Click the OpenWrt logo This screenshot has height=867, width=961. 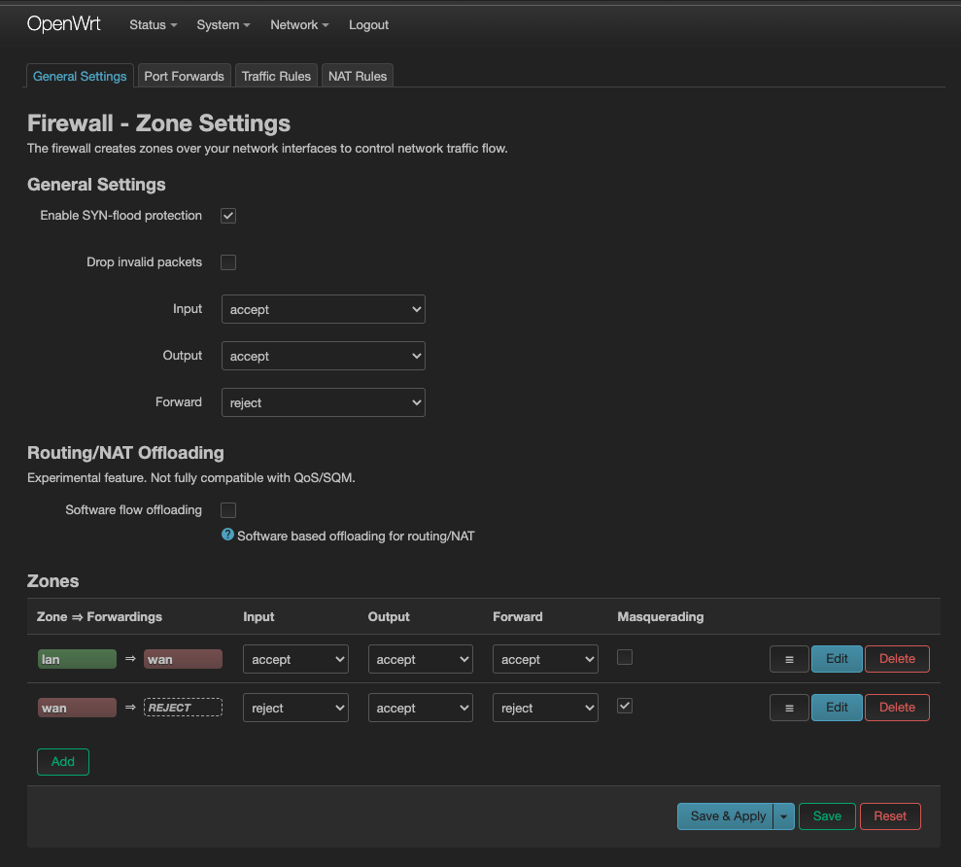(64, 24)
